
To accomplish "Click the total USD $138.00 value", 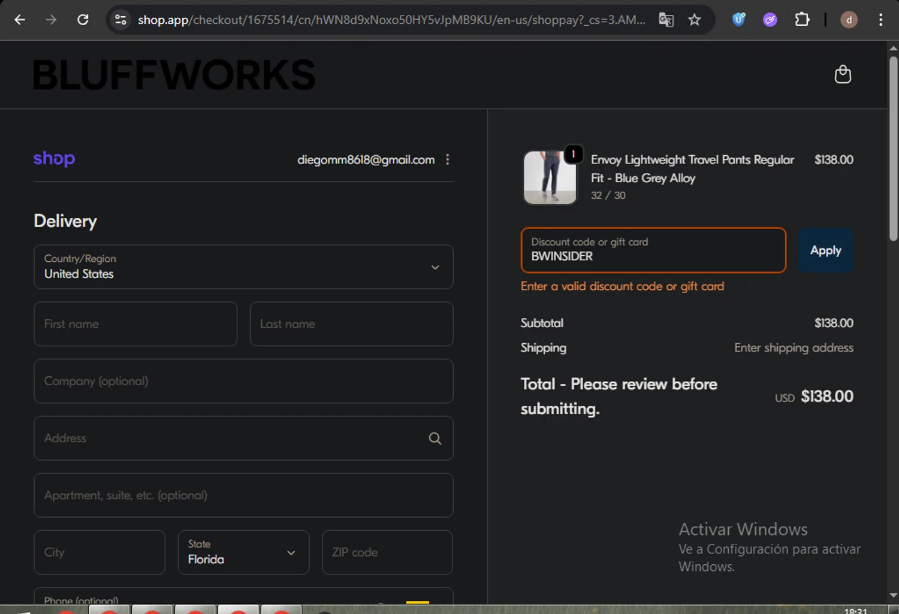I will [x=814, y=397].
